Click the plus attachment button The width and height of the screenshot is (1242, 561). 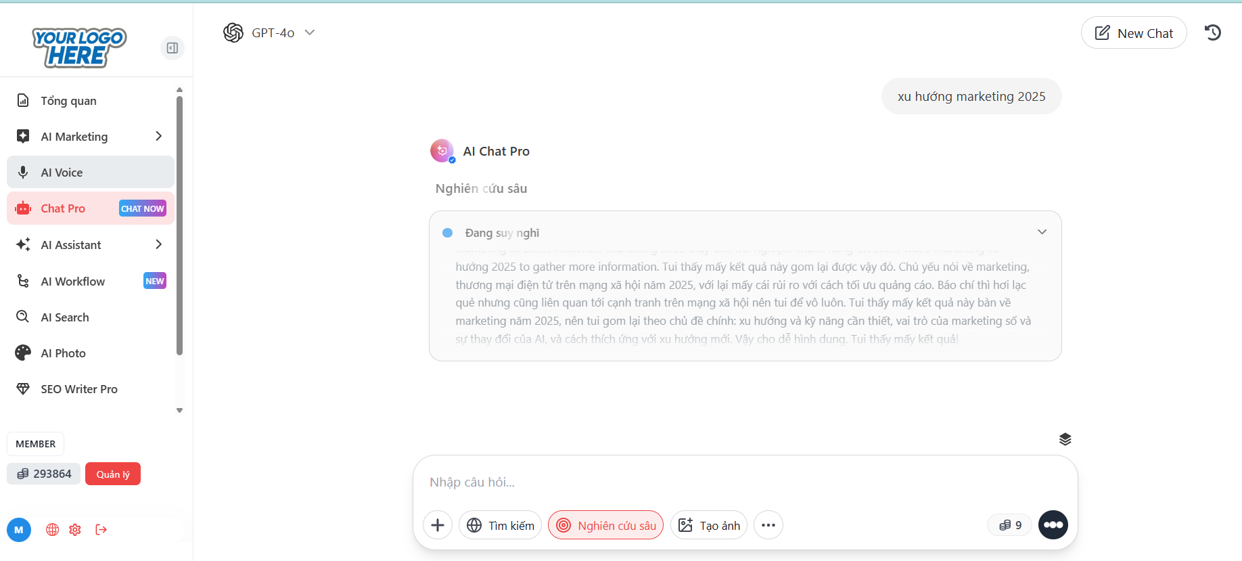pos(438,525)
